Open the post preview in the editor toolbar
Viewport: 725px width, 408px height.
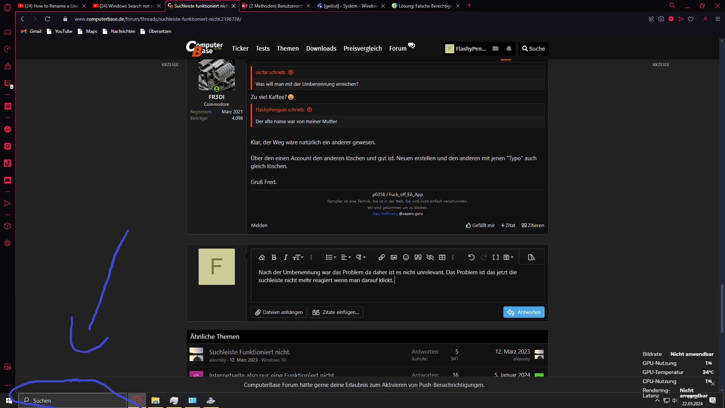(x=531, y=257)
